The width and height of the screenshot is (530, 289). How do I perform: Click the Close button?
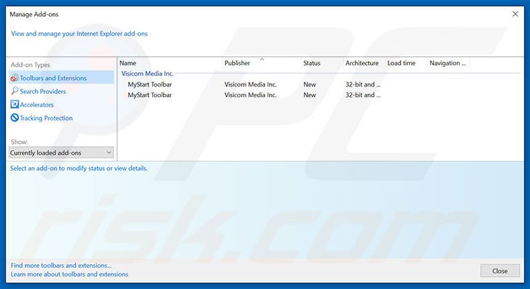500,271
